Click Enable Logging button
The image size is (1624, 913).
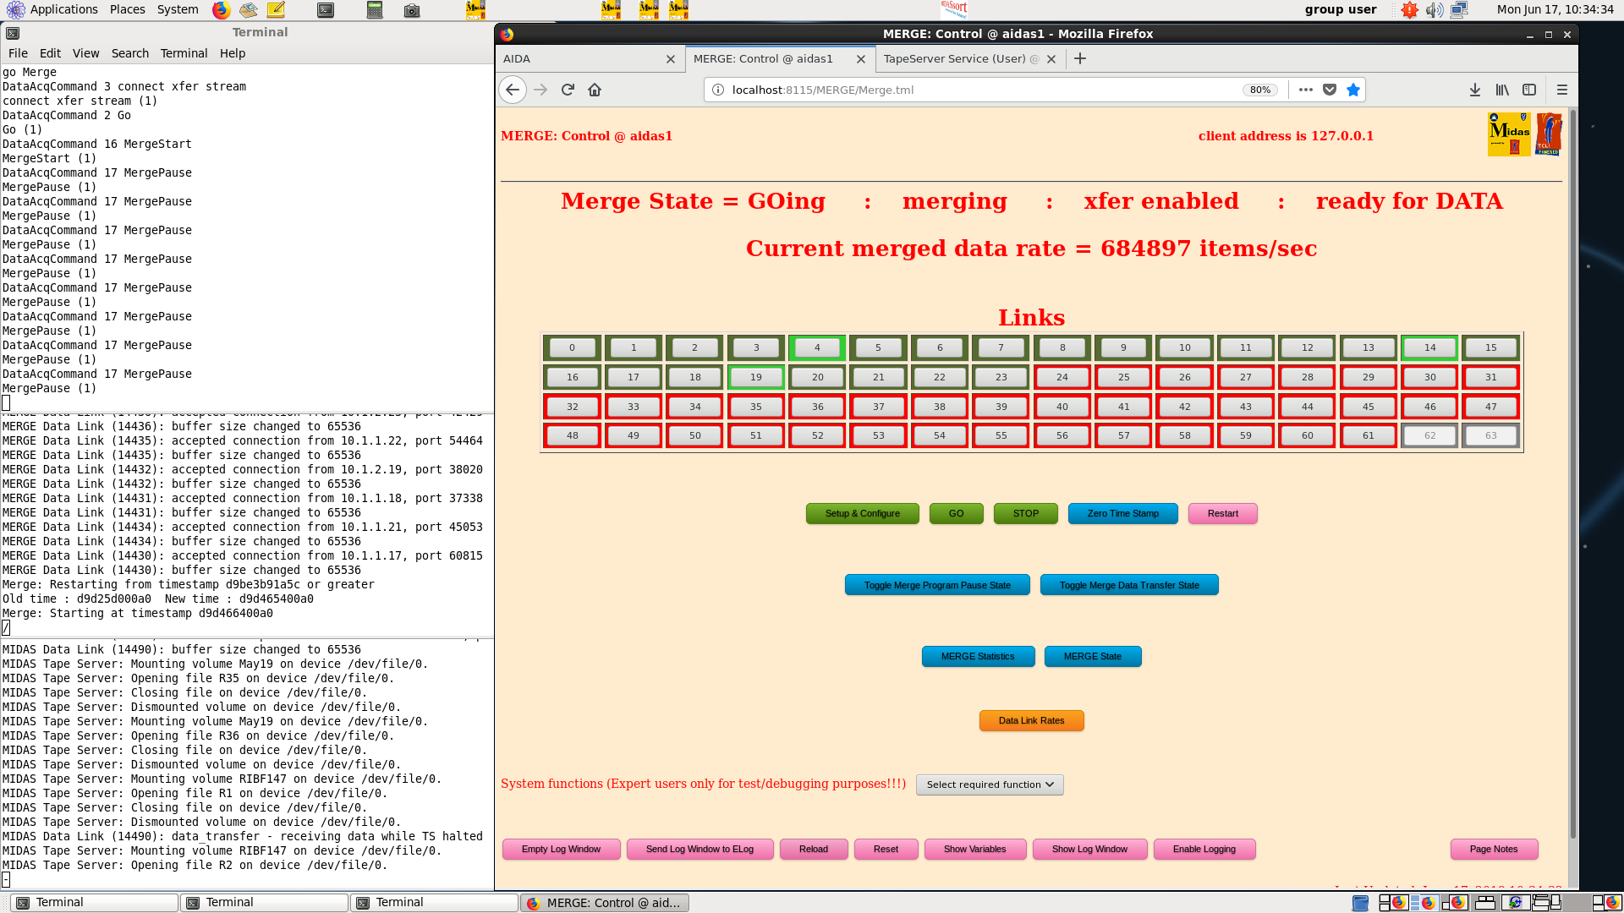click(1204, 850)
